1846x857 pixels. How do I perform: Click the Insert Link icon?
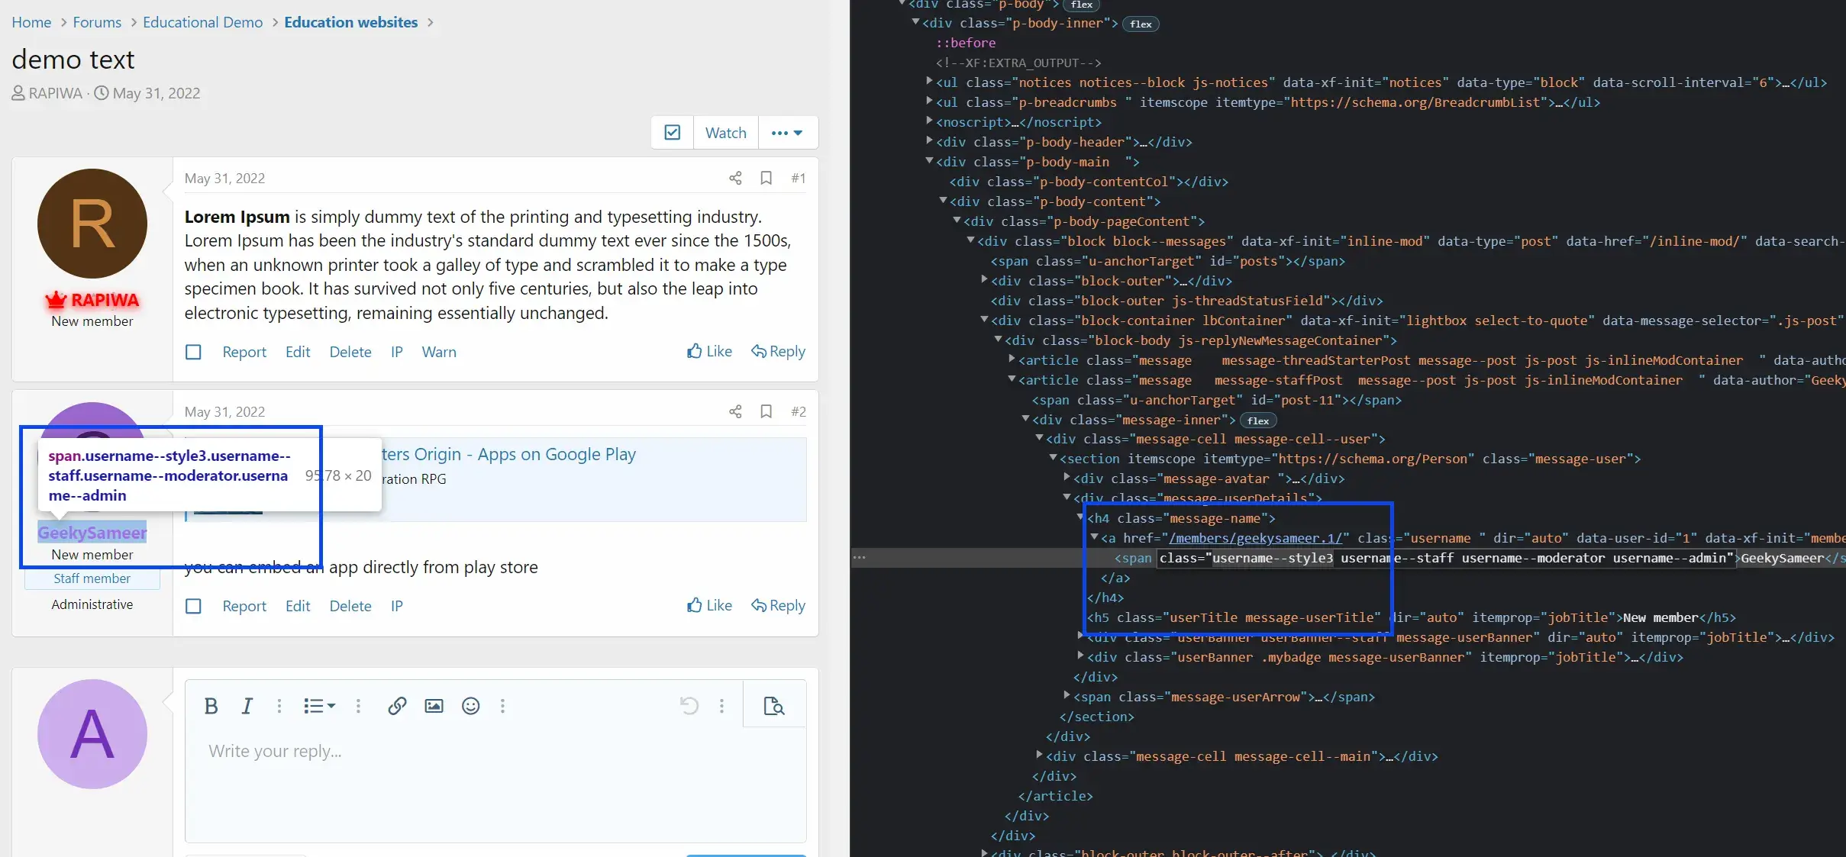coord(397,707)
